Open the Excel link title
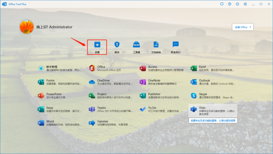The height and width of the screenshot is (154, 273). click(202, 67)
